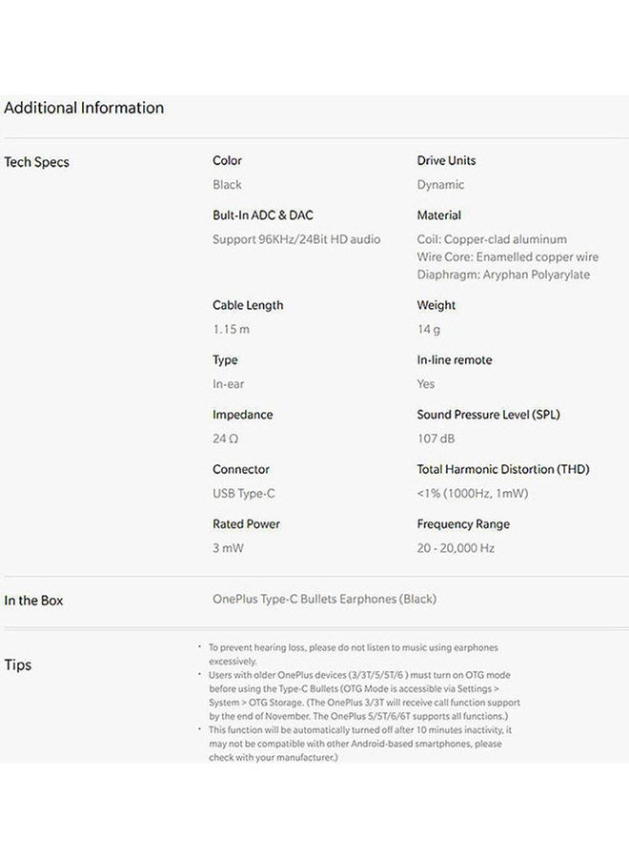
Task: Click the Black color value
Action: point(227,185)
